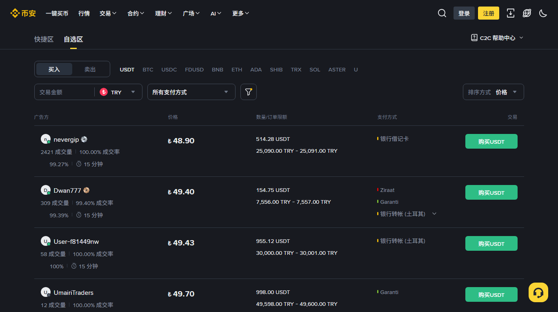
Task: Select the TRX coin tab
Action: tap(296, 69)
